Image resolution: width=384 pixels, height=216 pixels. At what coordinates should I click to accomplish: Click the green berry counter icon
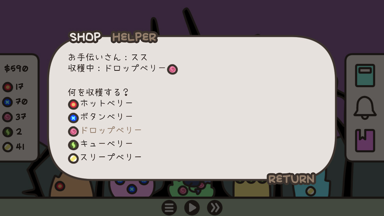pos(7,132)
